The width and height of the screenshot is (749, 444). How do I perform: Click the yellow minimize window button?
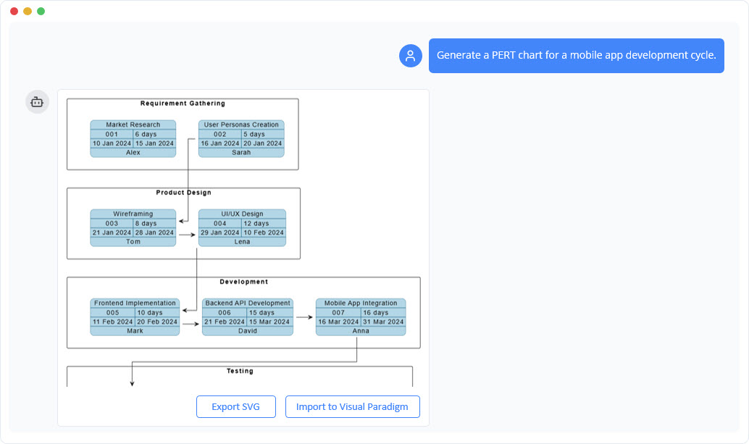click(x=27, y=12)
